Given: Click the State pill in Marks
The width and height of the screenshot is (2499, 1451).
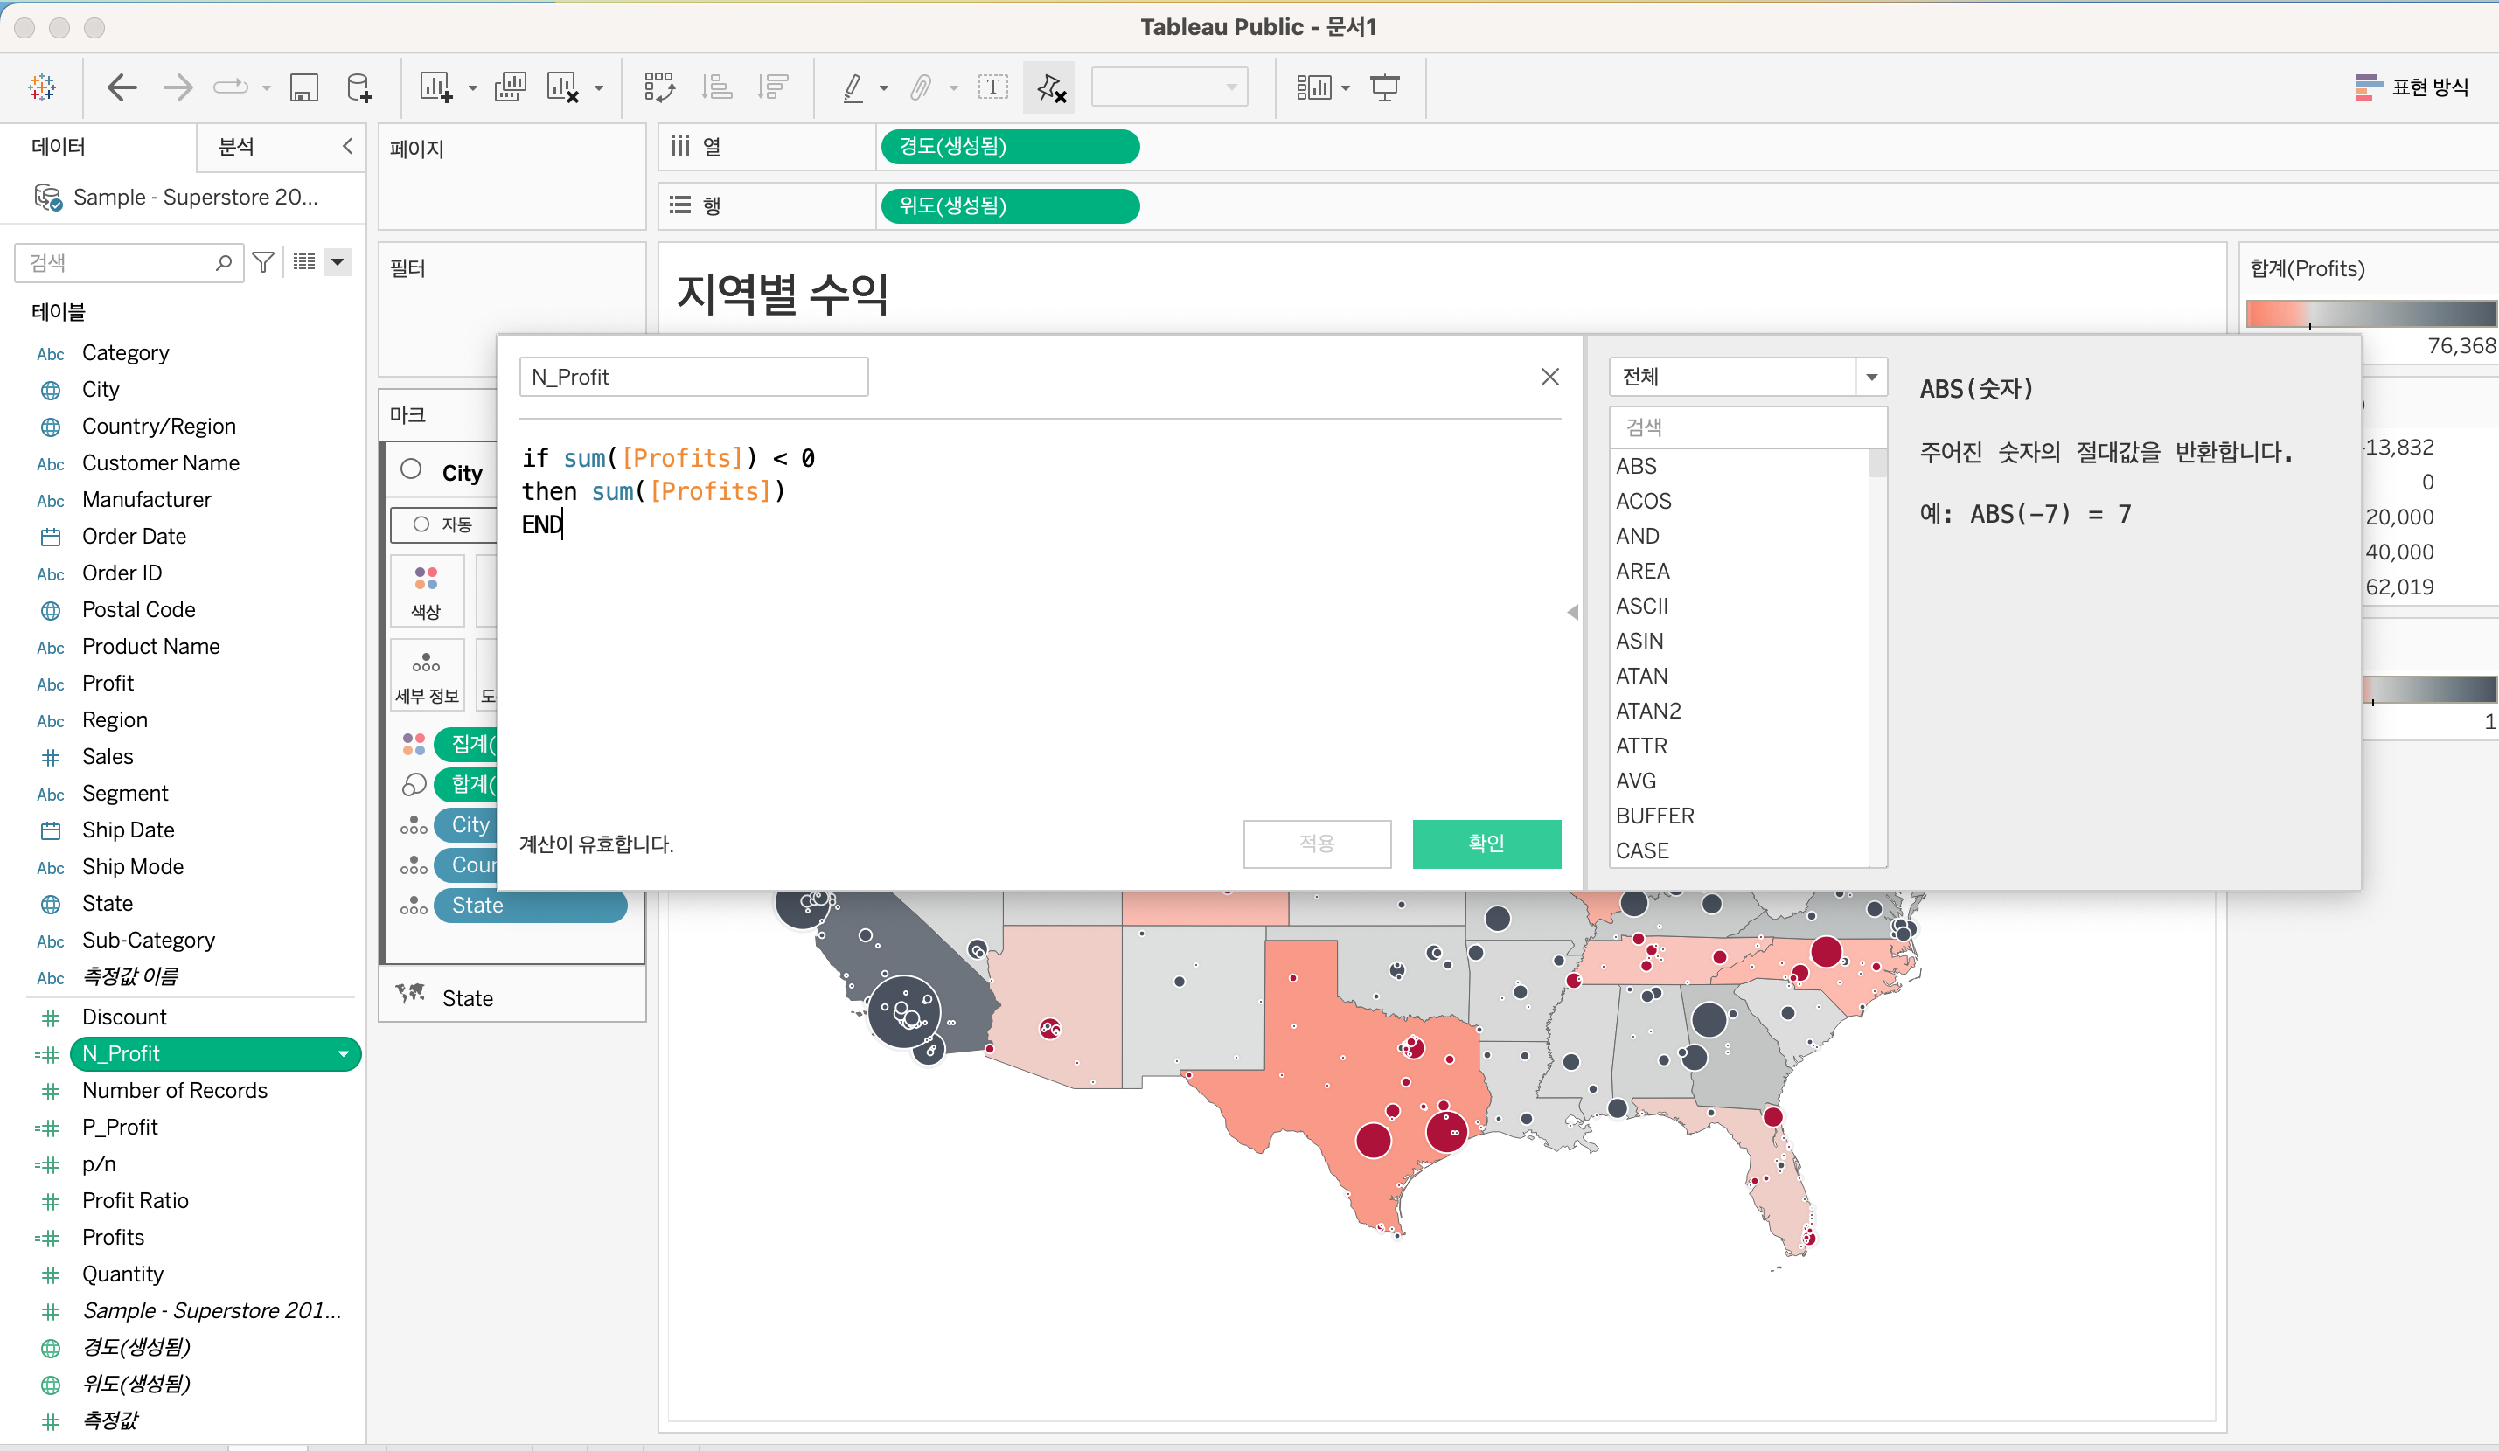Looking at the screenshot, I should click(531, 905).
